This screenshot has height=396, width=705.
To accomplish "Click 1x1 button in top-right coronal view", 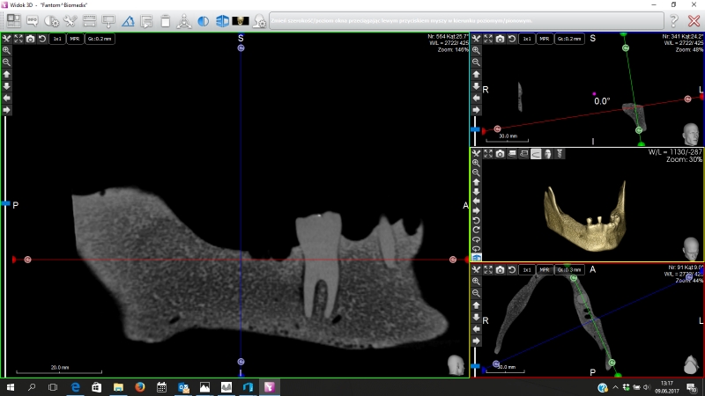I will pyautogui.click(x=526, y=39).
